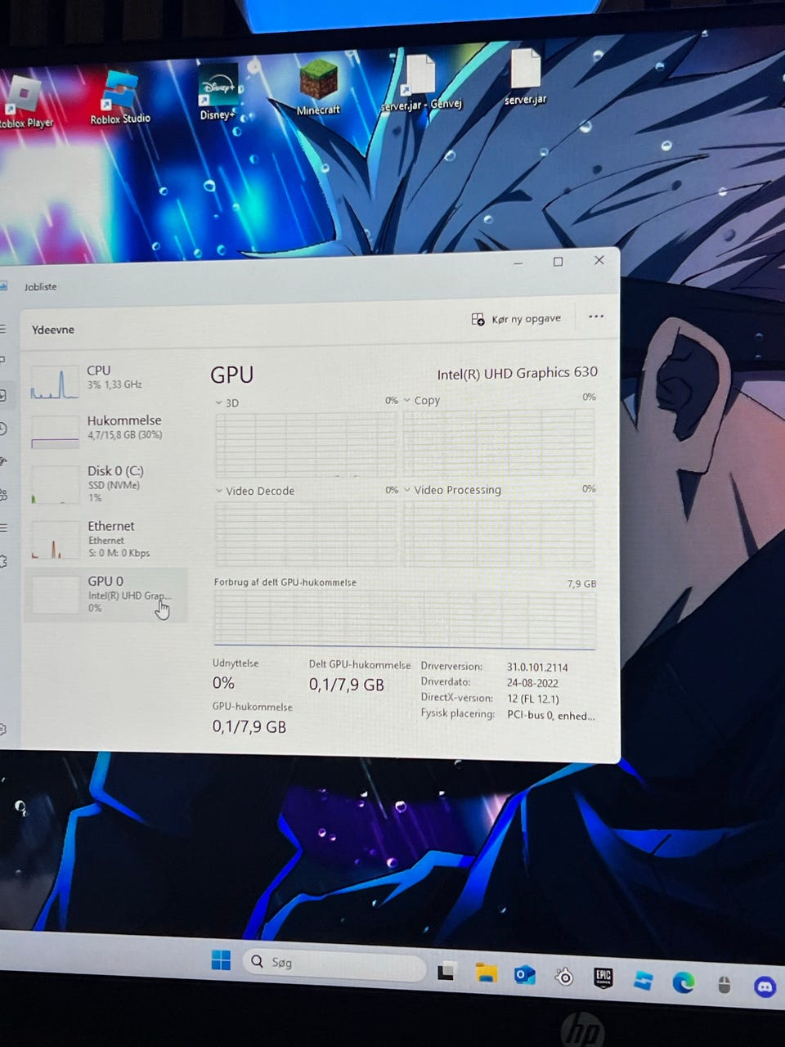This screenshot has height=1047, width=785.
Task: Open Task Manager settings gear in sidebar
Action: coord(3,729)
